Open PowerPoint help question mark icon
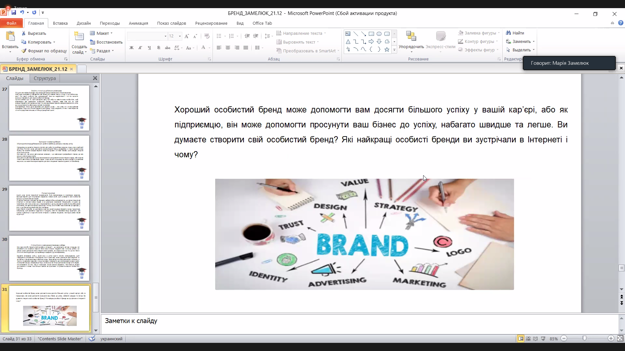Image resolution: width=625 pixels, height=351 pixels. (x=620, y=23)
